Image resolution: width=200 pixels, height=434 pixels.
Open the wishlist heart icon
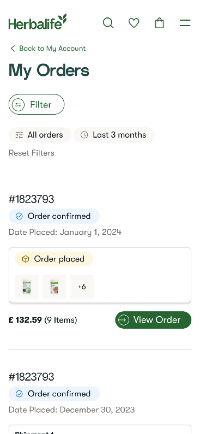point(134,23)
